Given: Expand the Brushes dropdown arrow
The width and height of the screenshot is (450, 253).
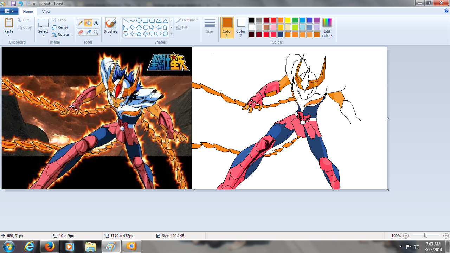Looking at the screenshot, I should (x=110, y=35).
